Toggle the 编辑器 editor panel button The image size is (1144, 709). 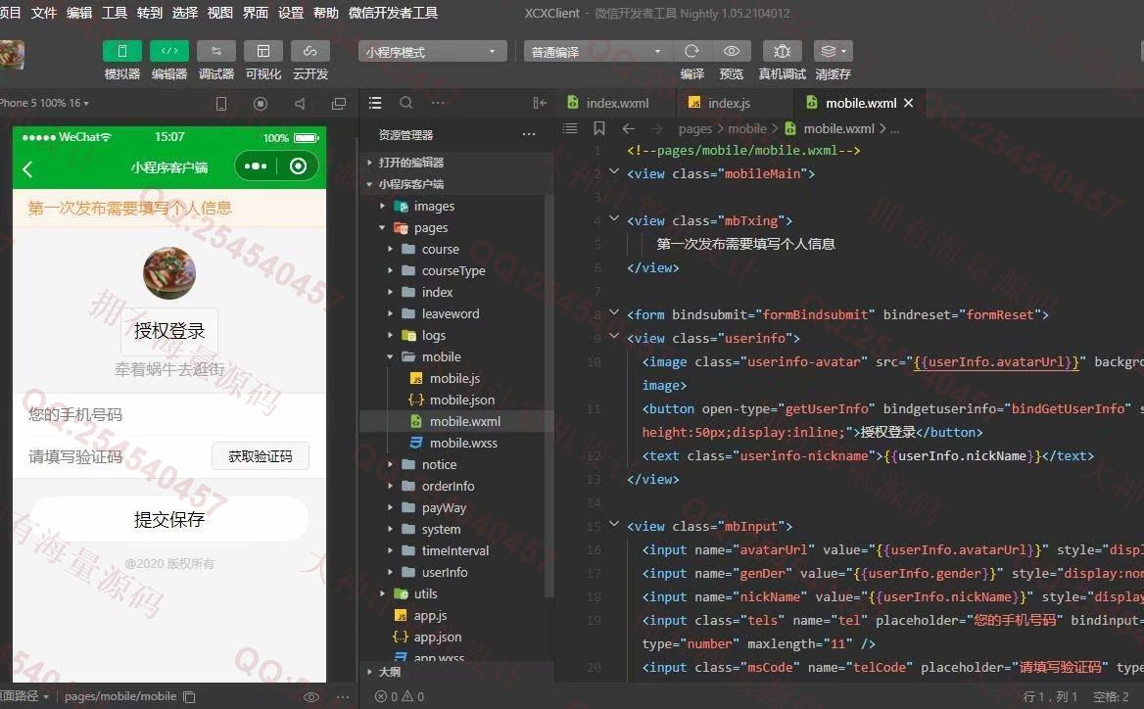(x=169, y=51)
